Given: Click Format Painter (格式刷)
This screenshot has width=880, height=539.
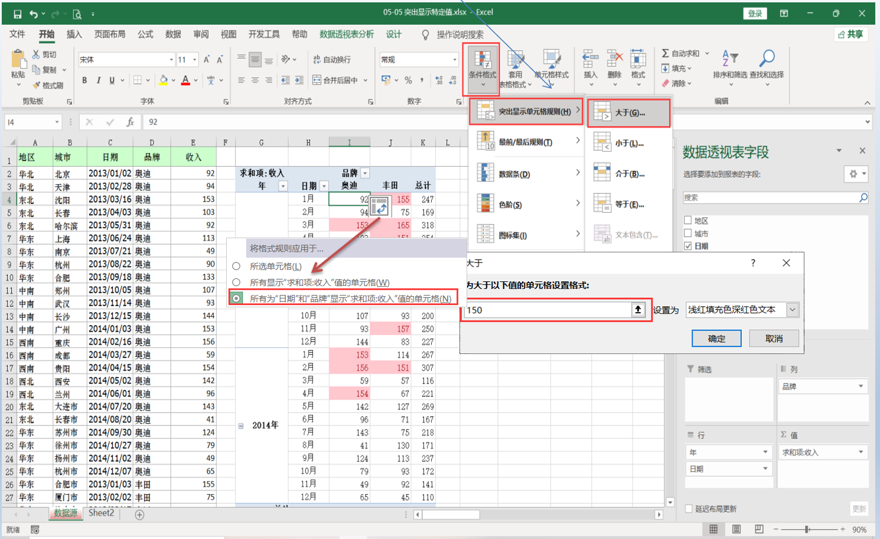Looking at the screenshot, I should [47, 85].
